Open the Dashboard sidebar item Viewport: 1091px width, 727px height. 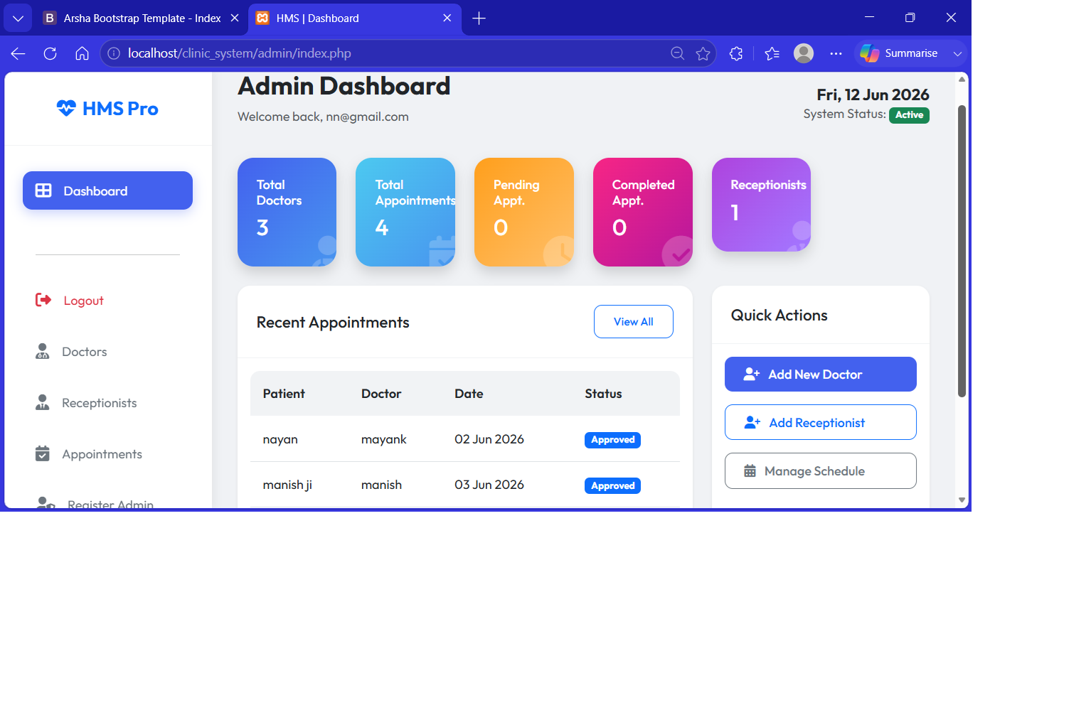point(107,190)
